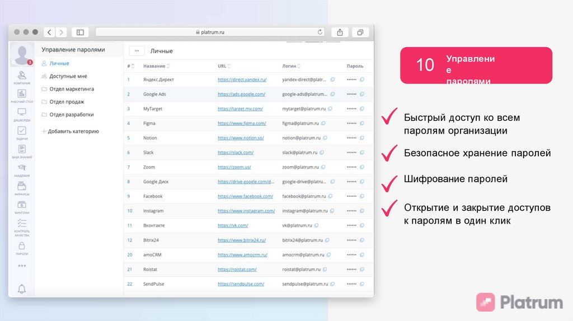Copy the Google Ads password
This screenshot has height=321, width=573.
point(362,94)
